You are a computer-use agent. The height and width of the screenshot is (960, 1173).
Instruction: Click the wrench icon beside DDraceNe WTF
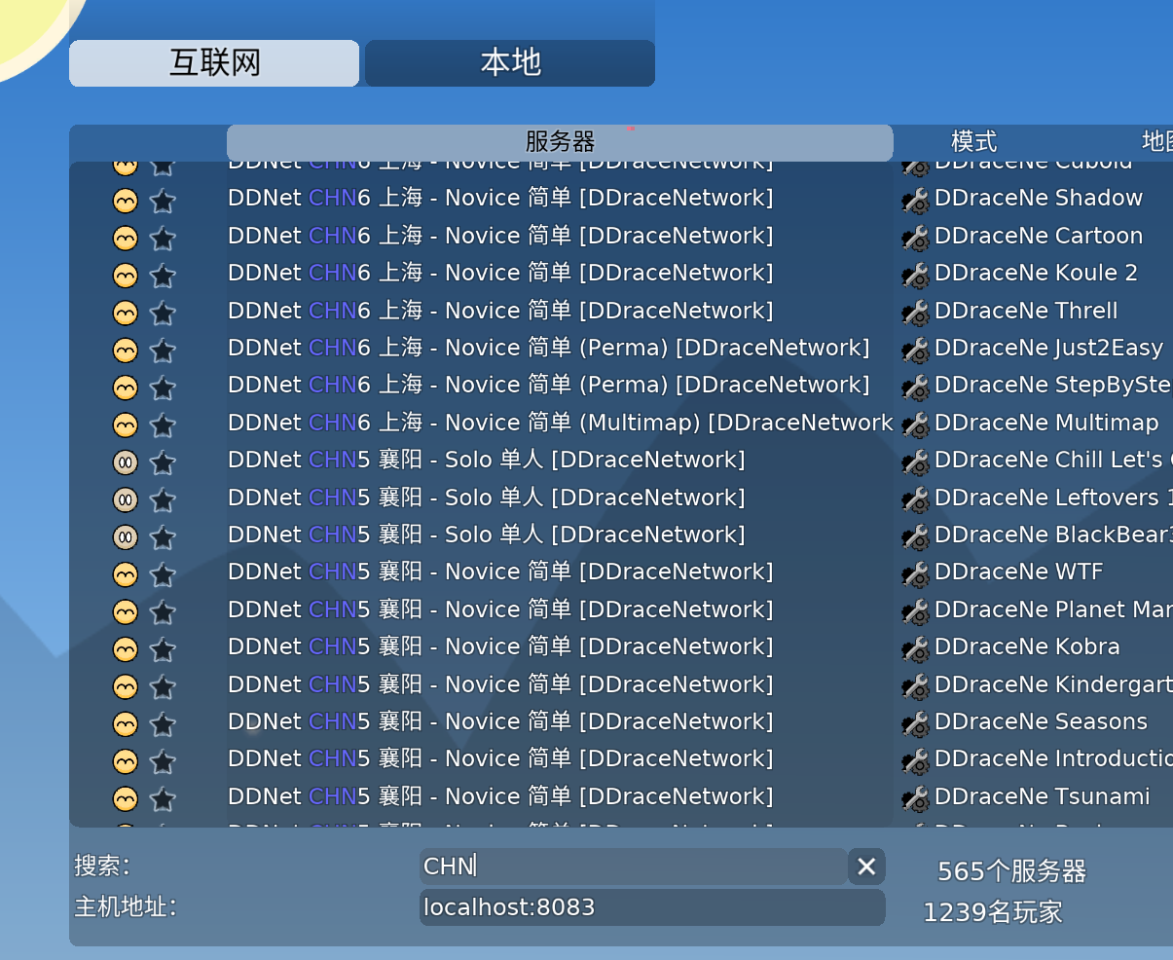pos(915,574)
